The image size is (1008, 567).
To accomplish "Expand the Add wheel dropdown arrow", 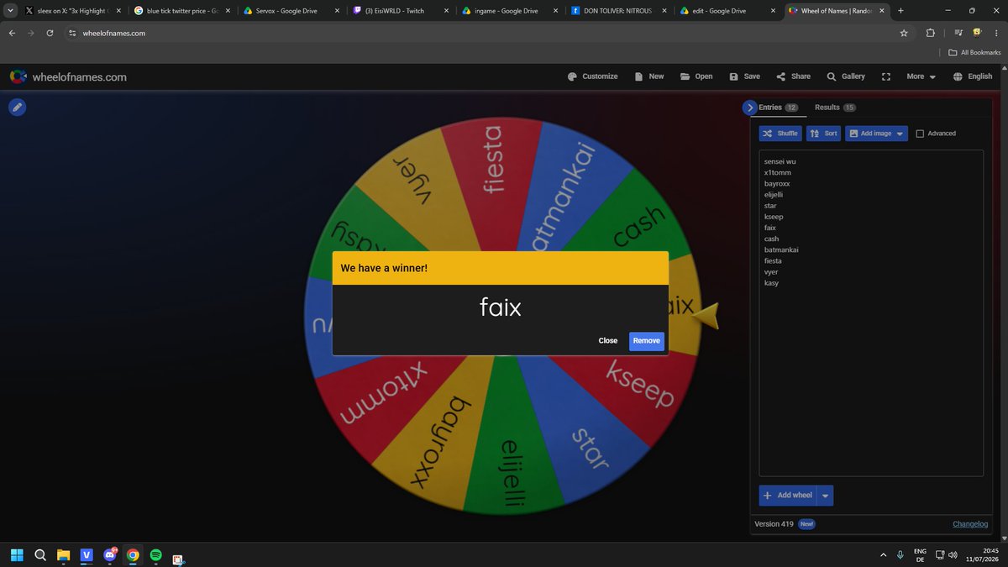I will click(825, 496).
